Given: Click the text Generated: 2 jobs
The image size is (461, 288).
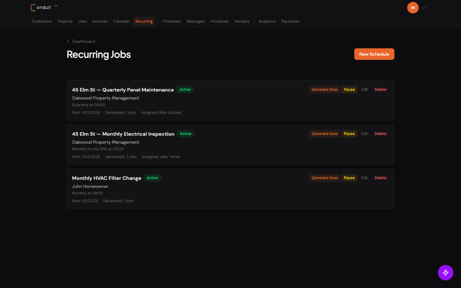Looking at the screenshot, I should tap(121, 157).
